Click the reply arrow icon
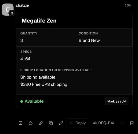This screenshot has height=134, width=138. click(x=72, y=123)
